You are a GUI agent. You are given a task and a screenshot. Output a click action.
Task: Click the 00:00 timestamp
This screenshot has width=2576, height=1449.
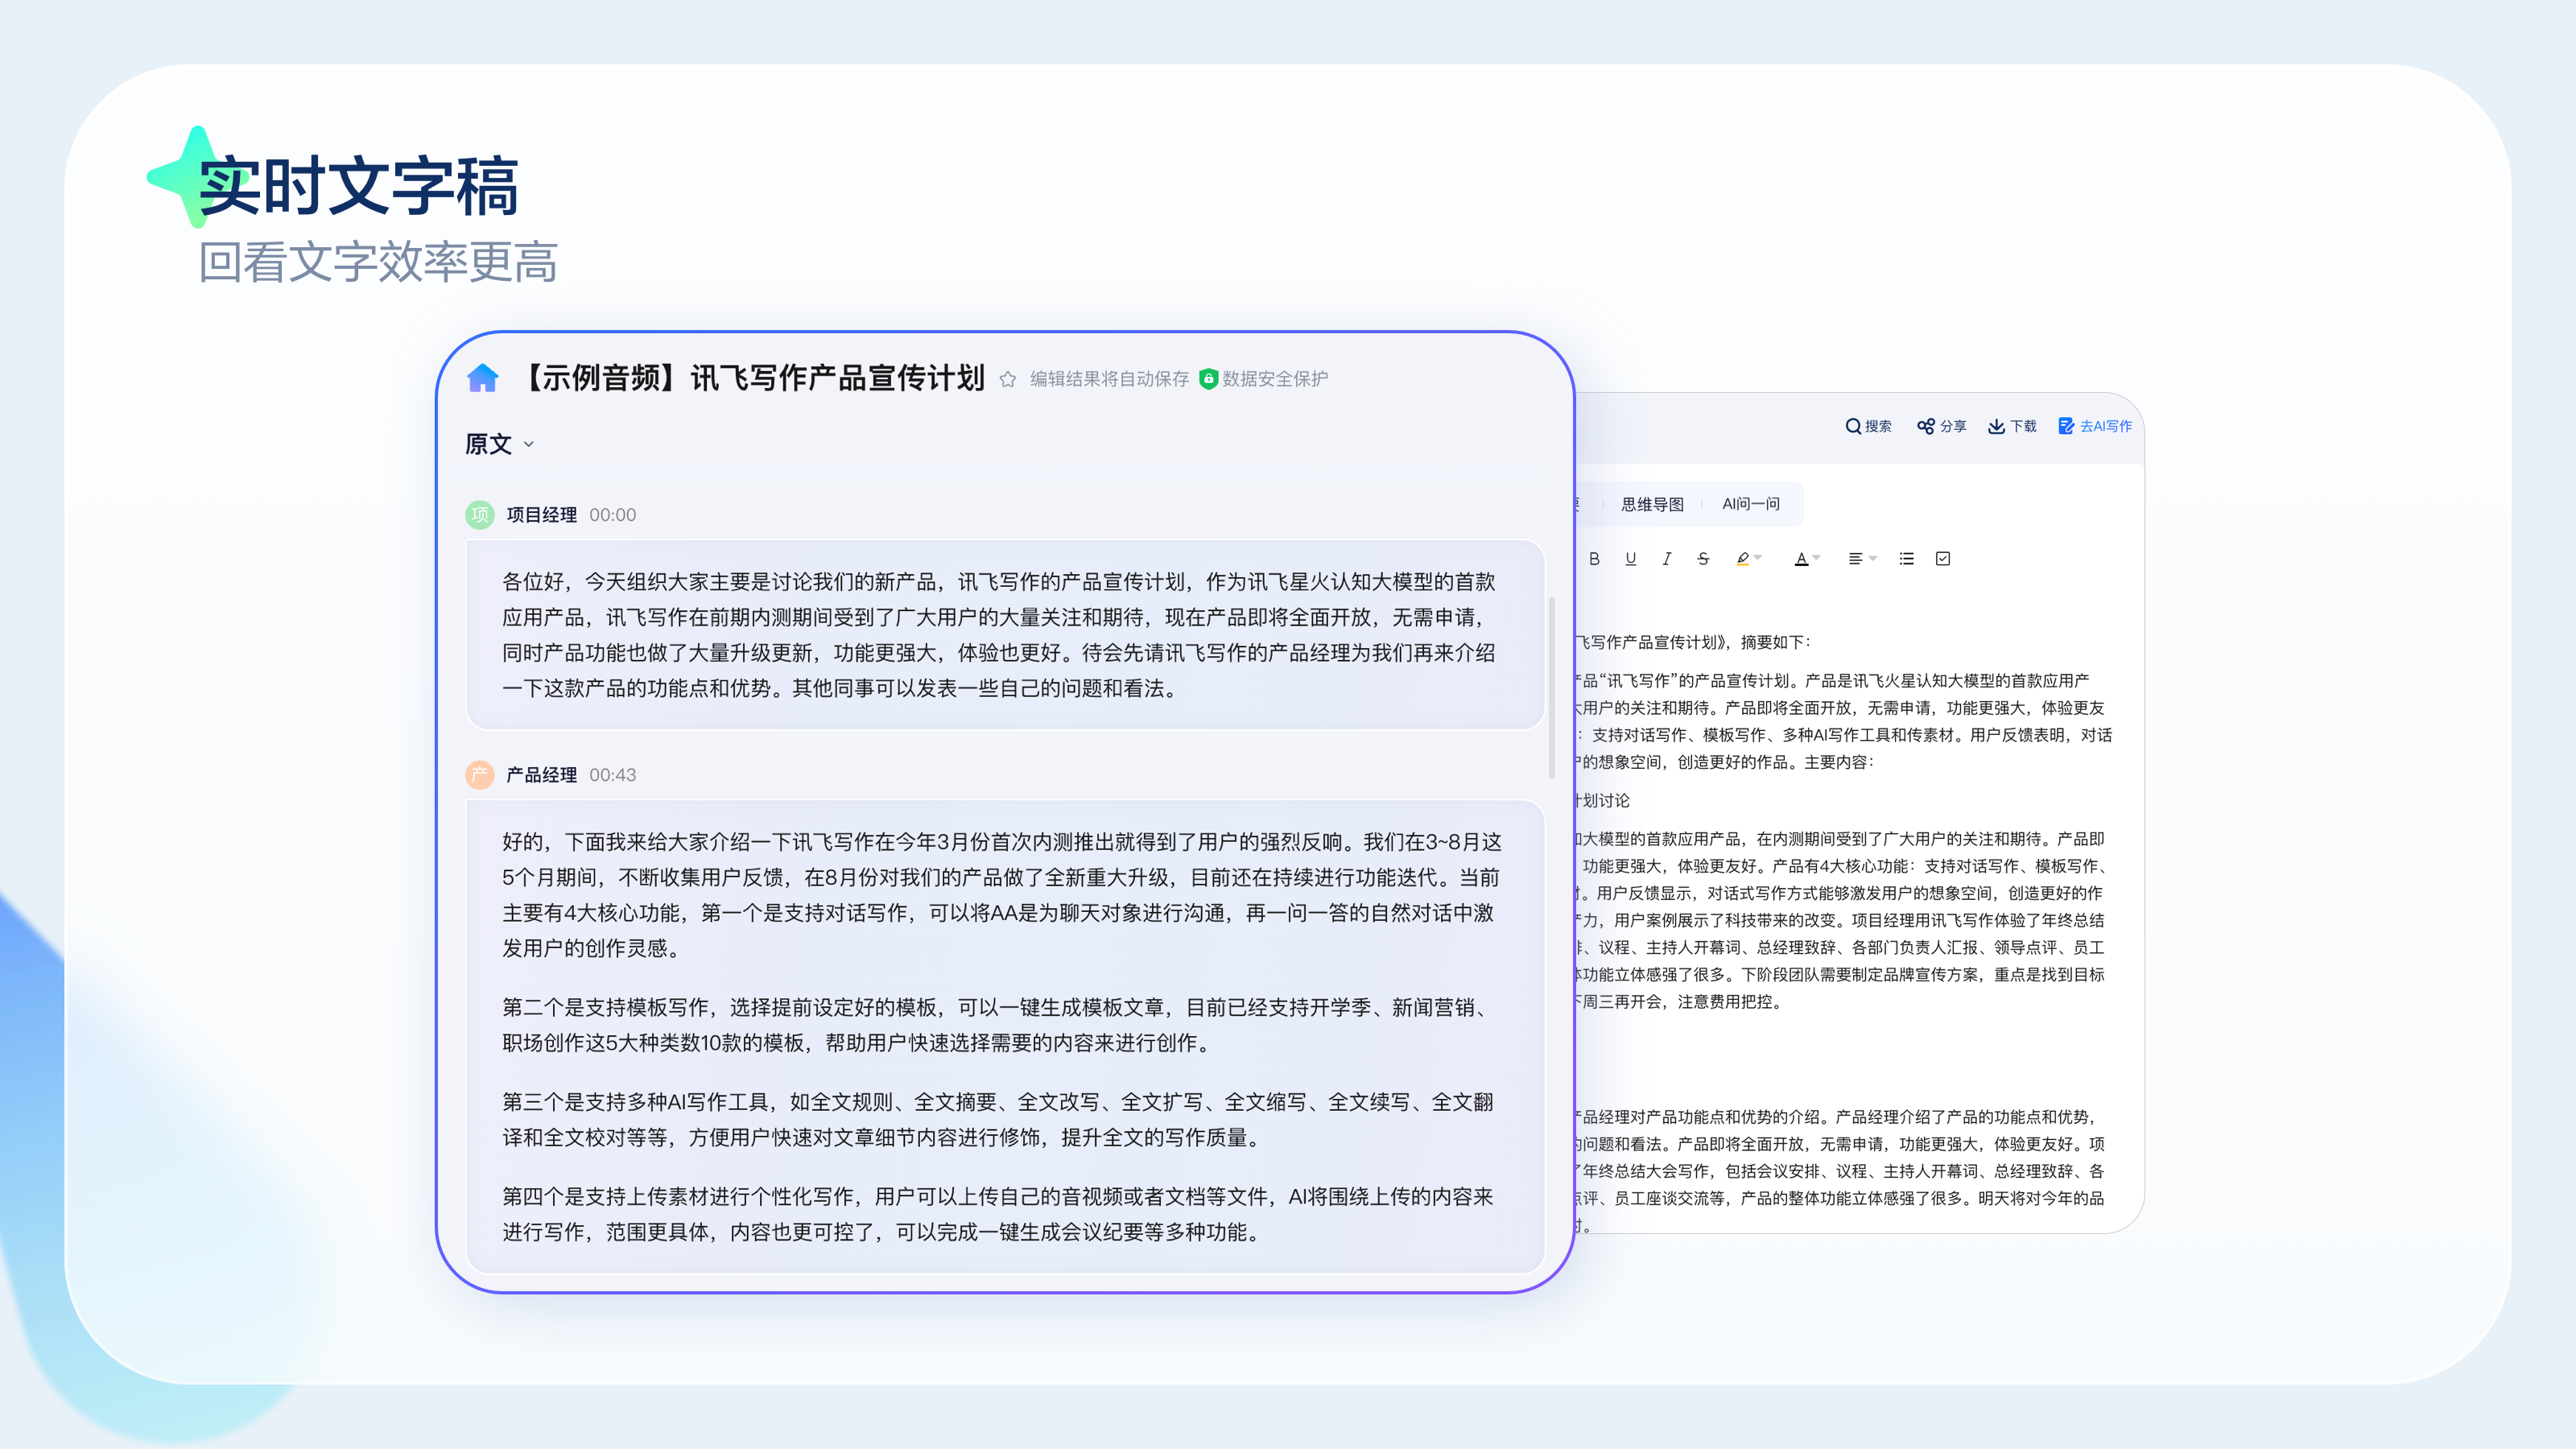pyautogui.click(x=612, y=515)
